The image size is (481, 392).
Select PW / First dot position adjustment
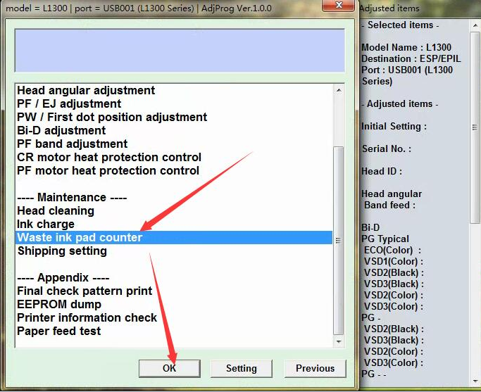pyautogui.click(x=112, y=118)
